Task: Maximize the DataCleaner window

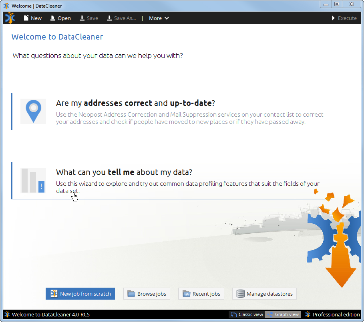Action: (337, 4)
